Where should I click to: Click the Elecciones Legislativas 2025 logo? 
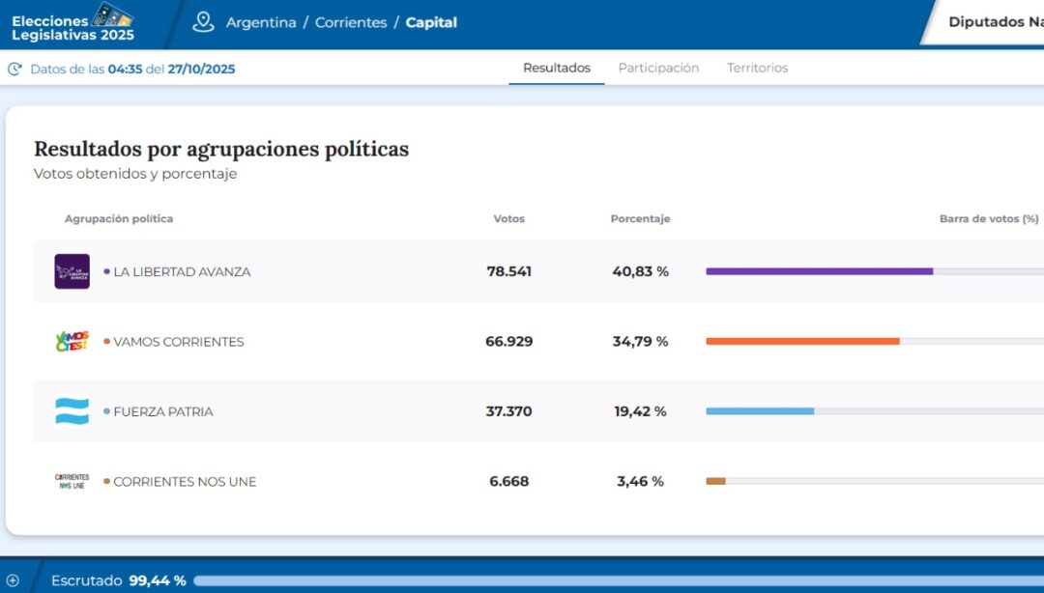coord(72,23)
